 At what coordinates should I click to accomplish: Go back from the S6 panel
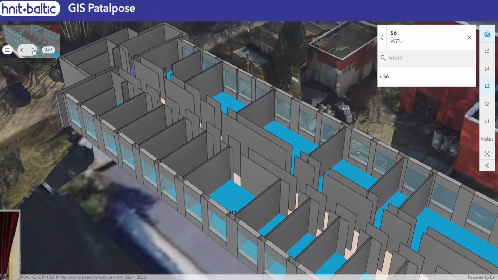(x=382, y=38)
